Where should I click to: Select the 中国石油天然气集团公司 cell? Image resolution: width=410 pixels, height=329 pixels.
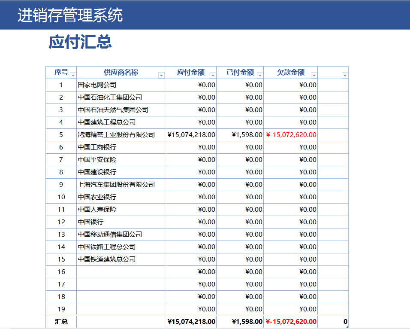coord(121,110)
